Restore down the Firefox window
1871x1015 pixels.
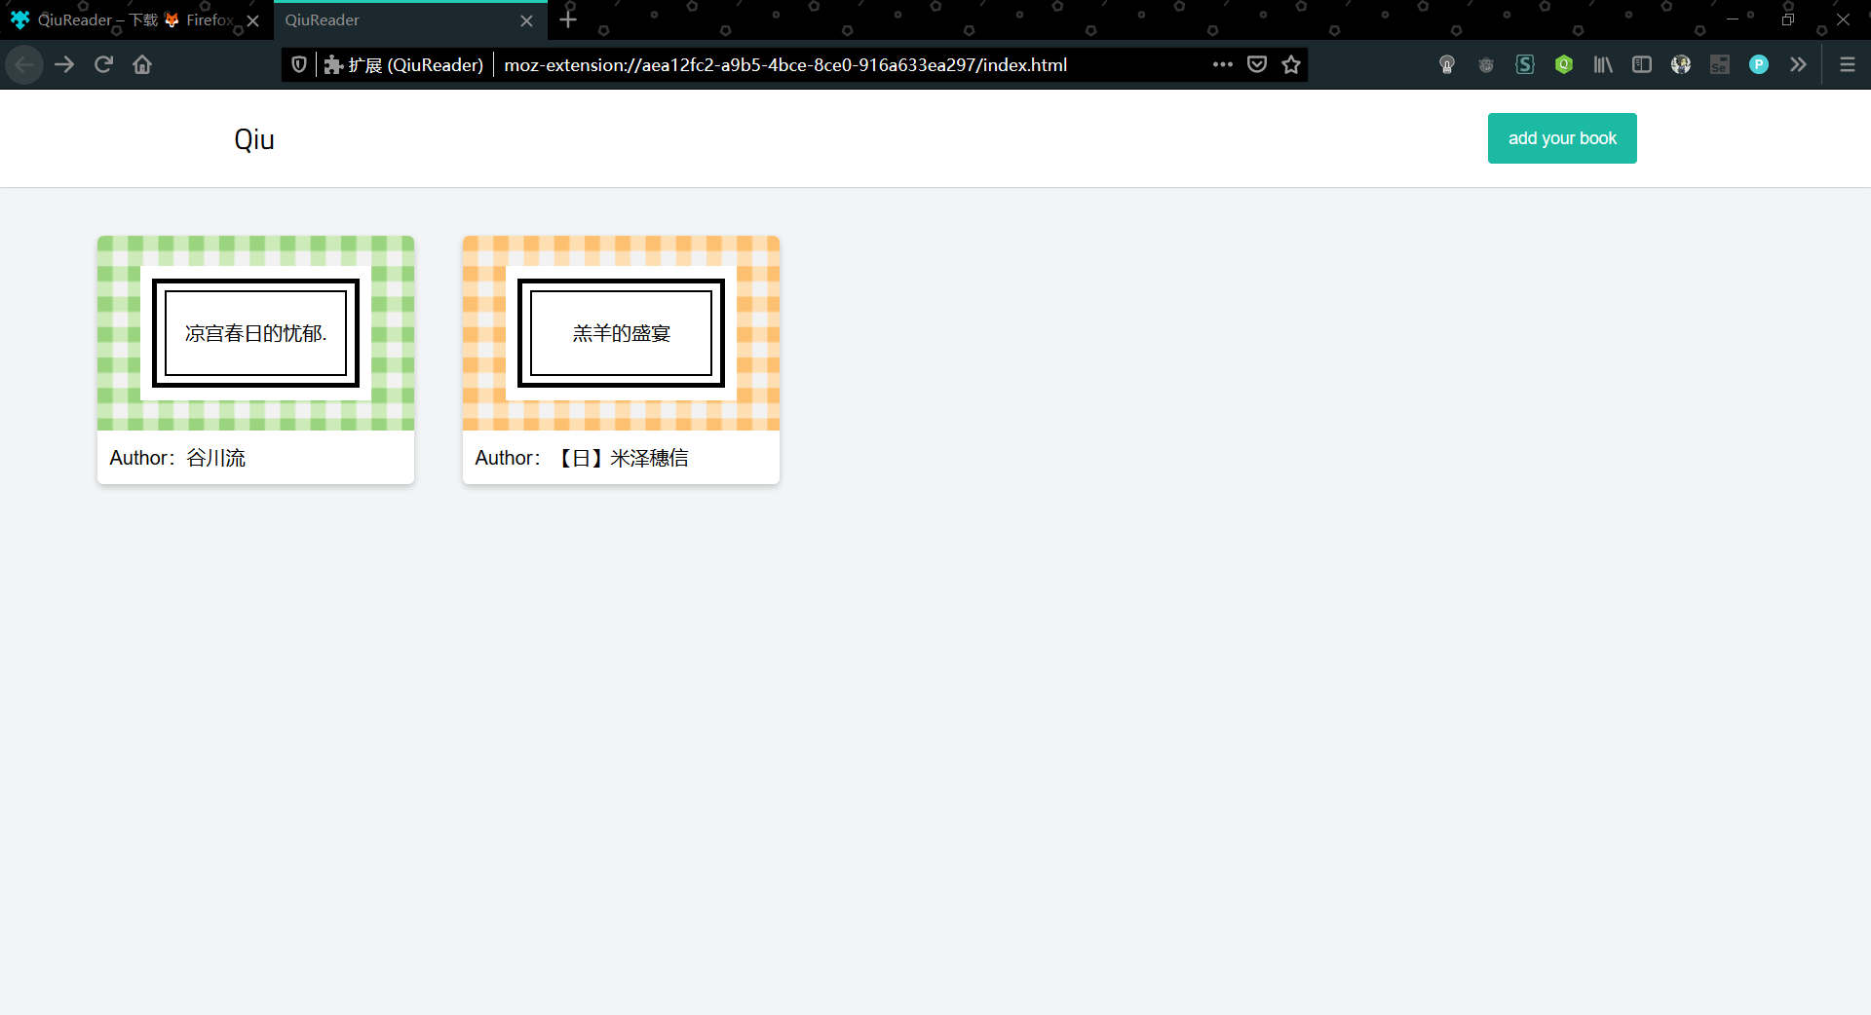click(x=1787, y=19)
